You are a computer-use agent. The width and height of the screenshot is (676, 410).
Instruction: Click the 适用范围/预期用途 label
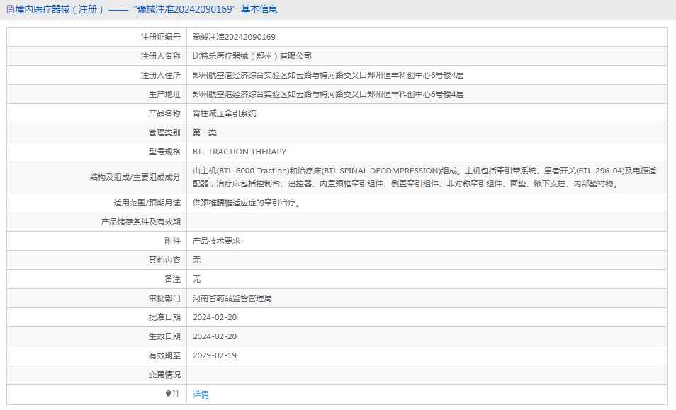point(147,203)
